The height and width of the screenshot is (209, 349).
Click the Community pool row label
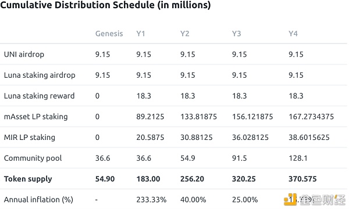[x=33, y=158]
